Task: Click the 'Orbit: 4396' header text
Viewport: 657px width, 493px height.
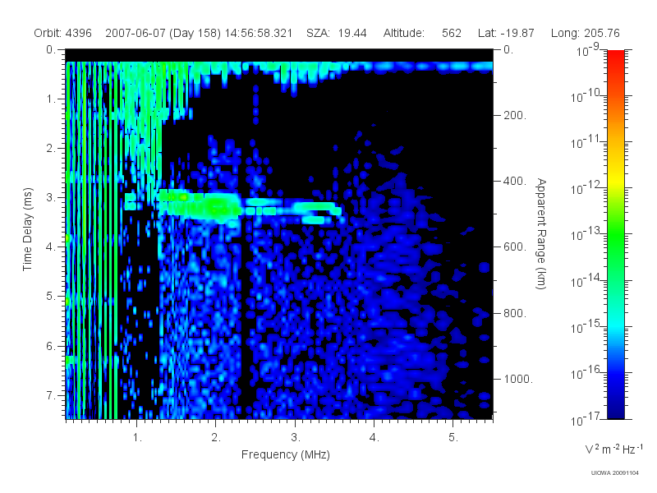Action: [x=63, y=33]
